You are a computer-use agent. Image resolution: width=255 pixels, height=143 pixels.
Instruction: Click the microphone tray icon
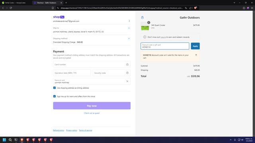pos(235,140)
